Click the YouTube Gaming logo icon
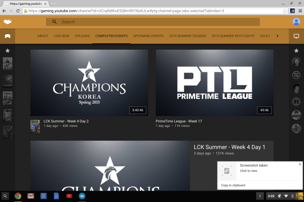 (8, 22)
